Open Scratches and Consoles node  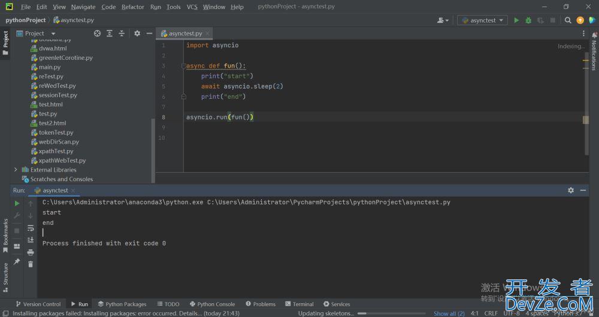pos(62,179)
